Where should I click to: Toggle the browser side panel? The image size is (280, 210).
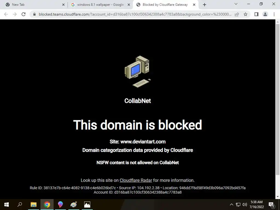tap(256, 14)
